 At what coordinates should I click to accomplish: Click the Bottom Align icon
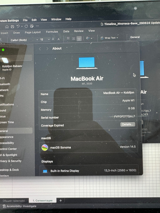coord(79,39)
